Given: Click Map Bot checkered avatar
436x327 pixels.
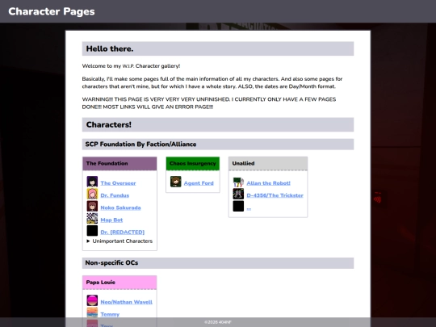Looking at the screenshot, I should (92, 218).
